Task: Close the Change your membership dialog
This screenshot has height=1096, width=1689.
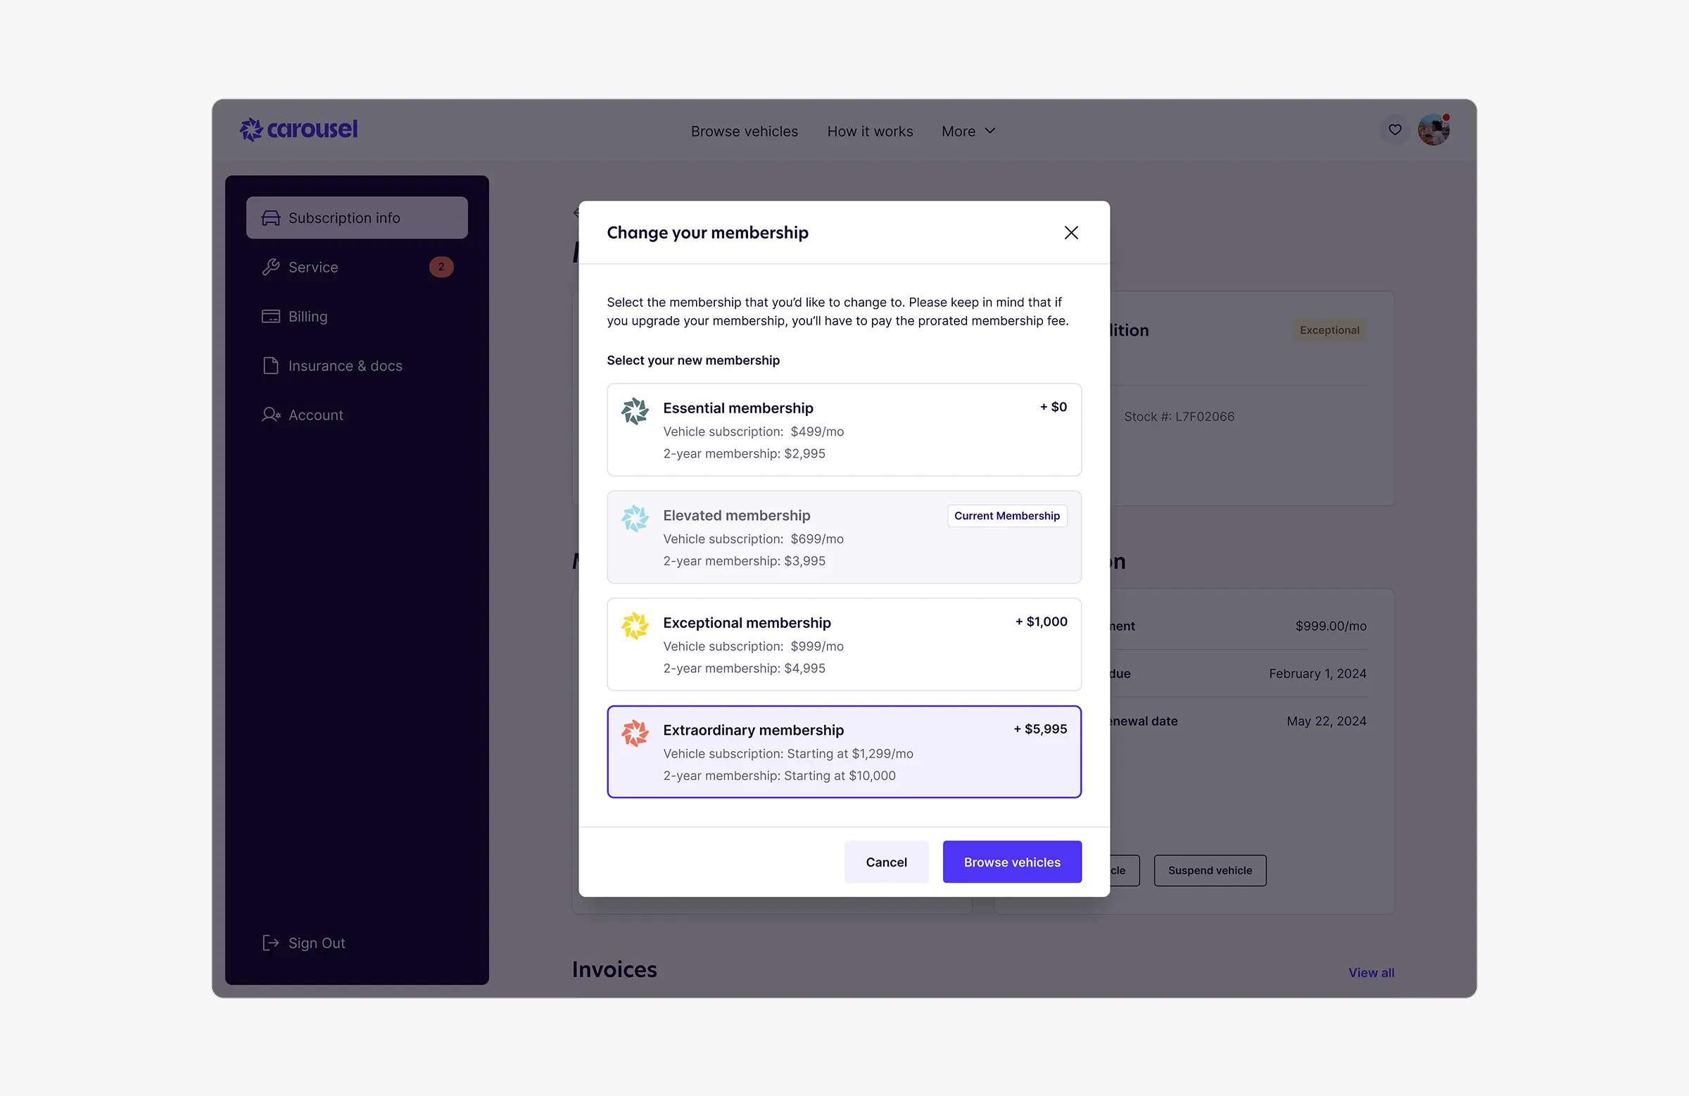Action: click(1071, 233)
